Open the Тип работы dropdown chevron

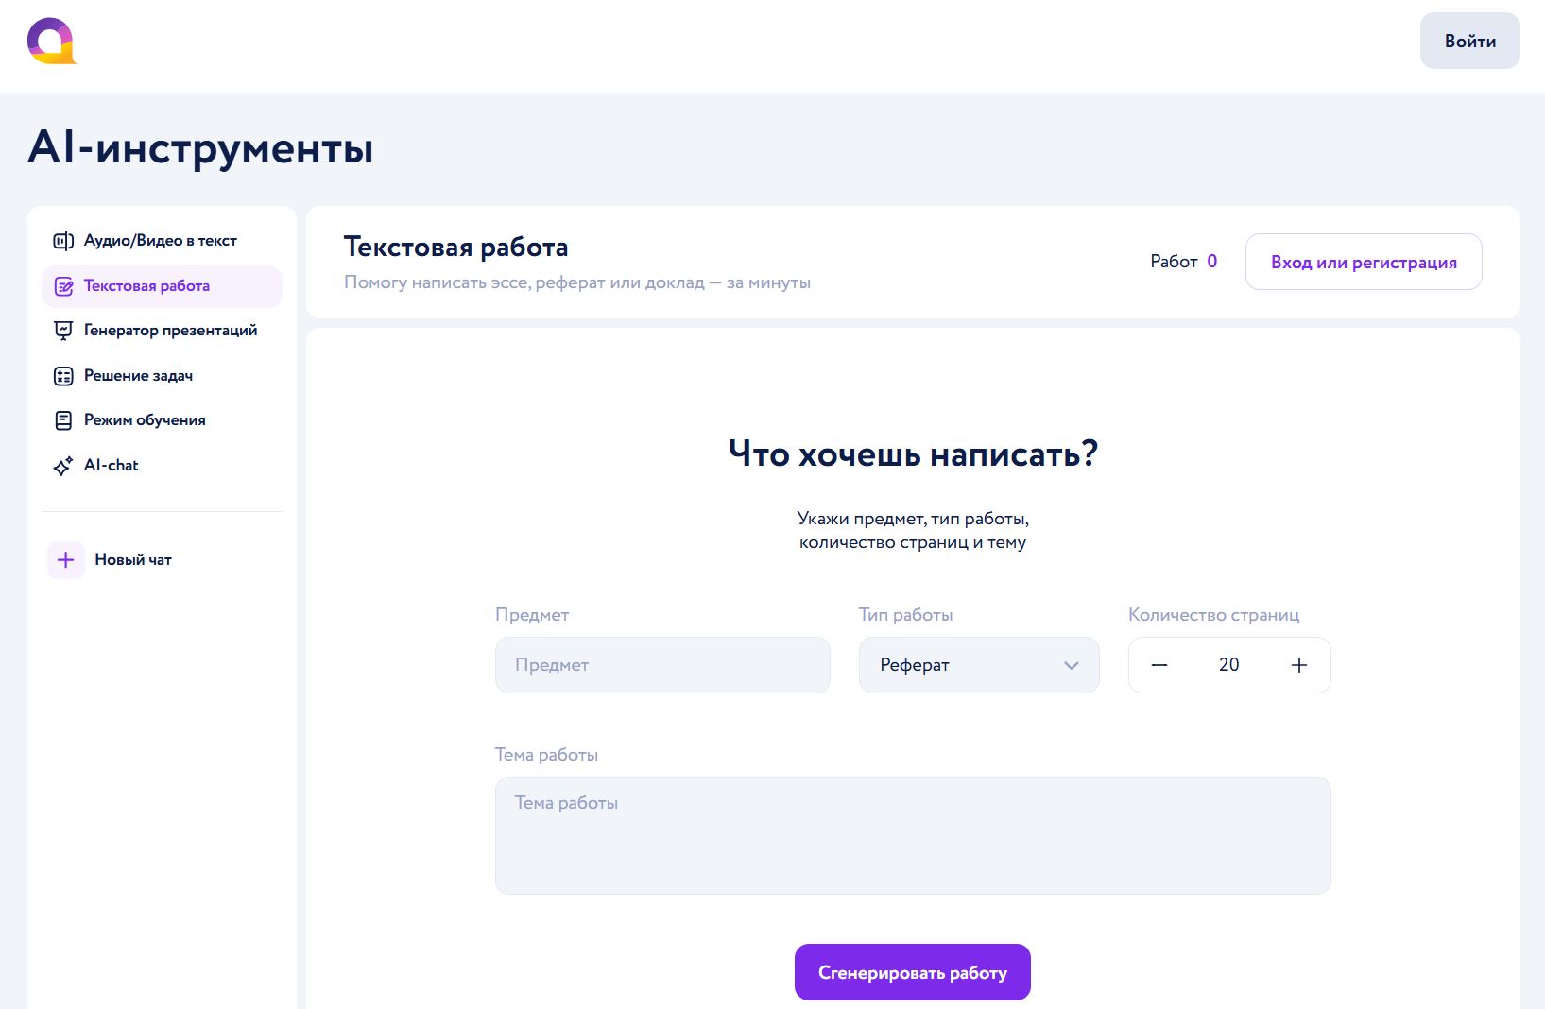pos(1072,665)
